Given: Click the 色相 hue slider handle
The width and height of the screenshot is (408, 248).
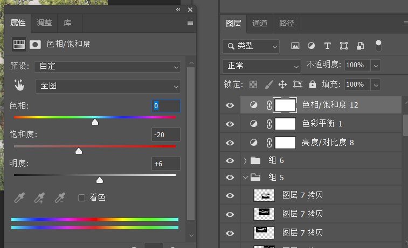Looking at the screenshot, I should tap(95, 122).
